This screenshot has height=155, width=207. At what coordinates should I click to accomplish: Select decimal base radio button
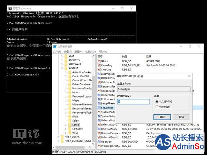(x=157, y=107)
